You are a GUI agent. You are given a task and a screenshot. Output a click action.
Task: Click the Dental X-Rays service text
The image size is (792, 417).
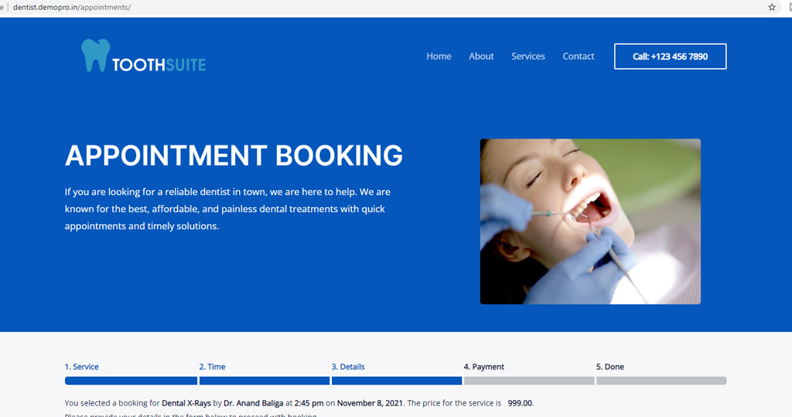(186, 403)
